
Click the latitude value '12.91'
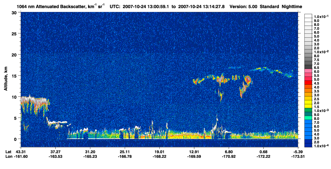[x=194, y=152]
